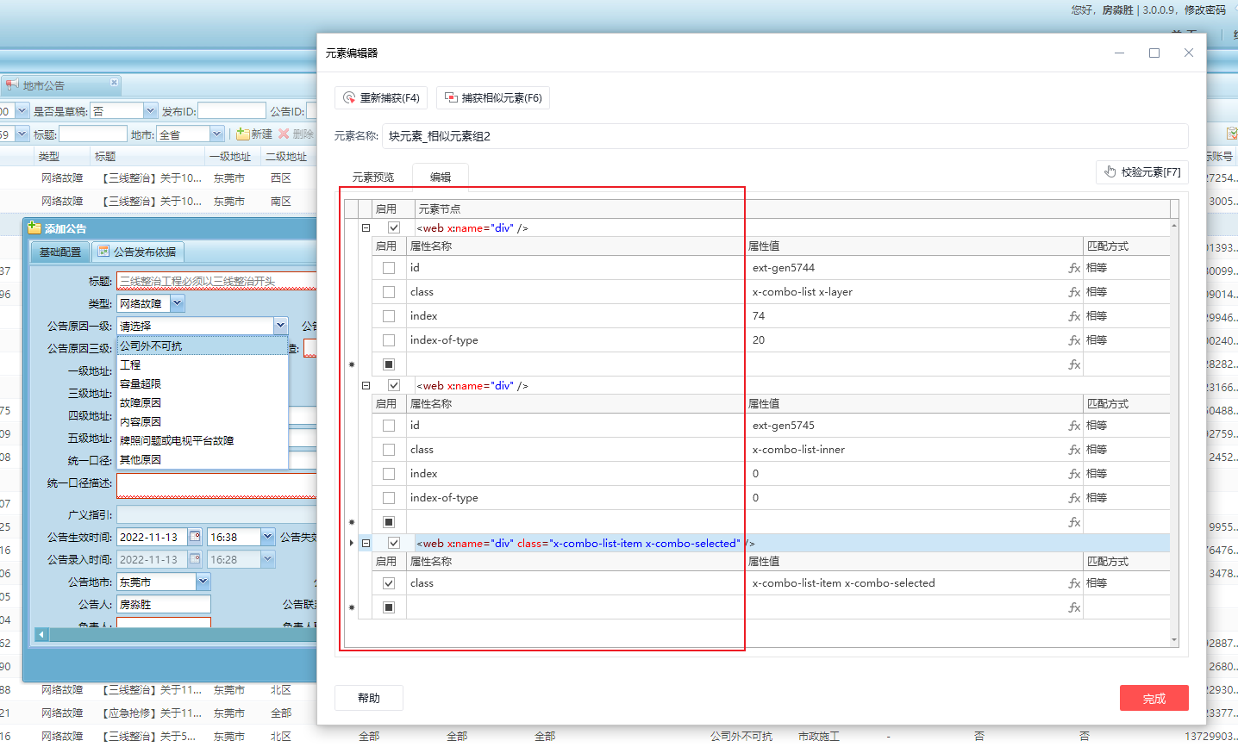Image resolution: width=1238 pixels, height=747 pixels.
Task: Click the 重新捕获(F4) button
Action: (381, 97)
